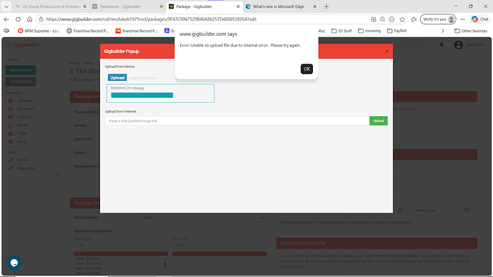Click the address bar URL
The width and height of the screenshot is (493, 277).
[x=151, y=19]
